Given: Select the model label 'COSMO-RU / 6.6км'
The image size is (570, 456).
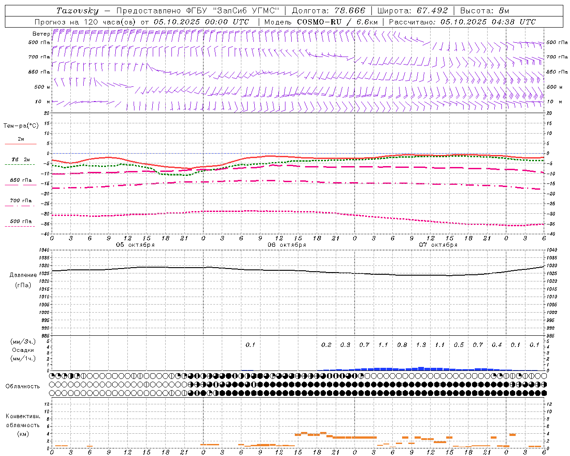Looking at the screenshot, I should (x=337, y=22).
